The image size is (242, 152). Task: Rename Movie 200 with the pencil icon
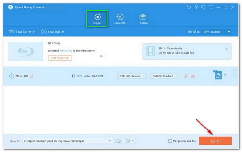tap(31, 76)
